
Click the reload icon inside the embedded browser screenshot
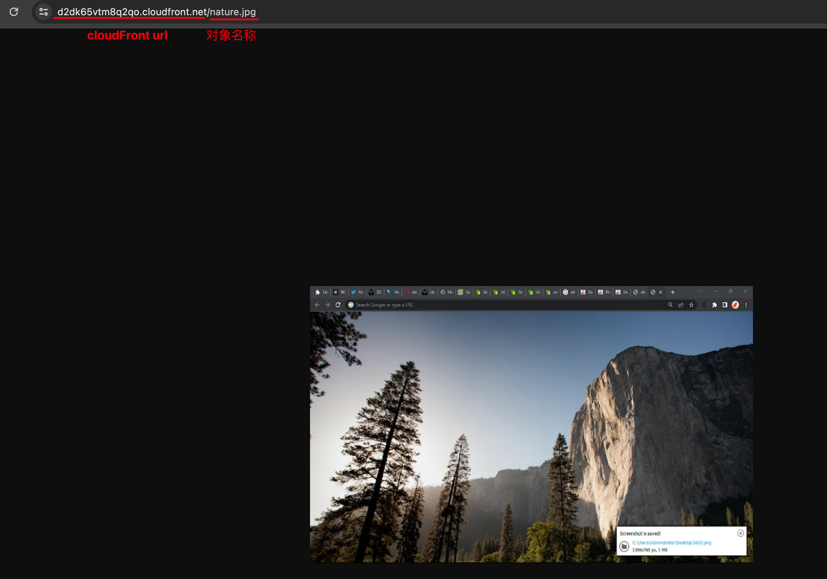338,305
